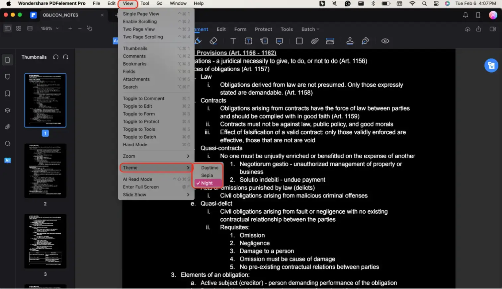Select the Highlighter tool
The width and height of the screenshot is (502, 289).
click(x=198, y=41)
